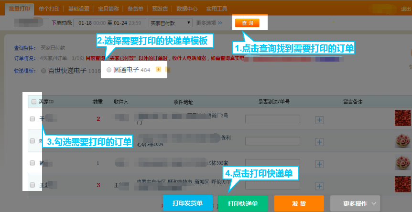
Task: Expand the 更多操作 dropdown button
Action: point(355,203)
